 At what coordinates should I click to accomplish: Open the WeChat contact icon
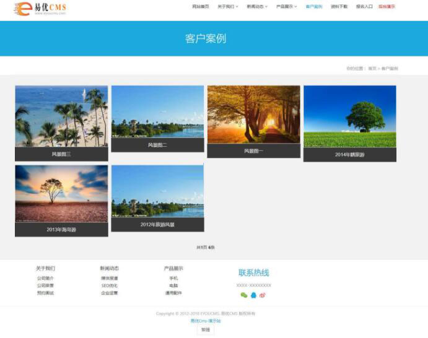[244, 295]
